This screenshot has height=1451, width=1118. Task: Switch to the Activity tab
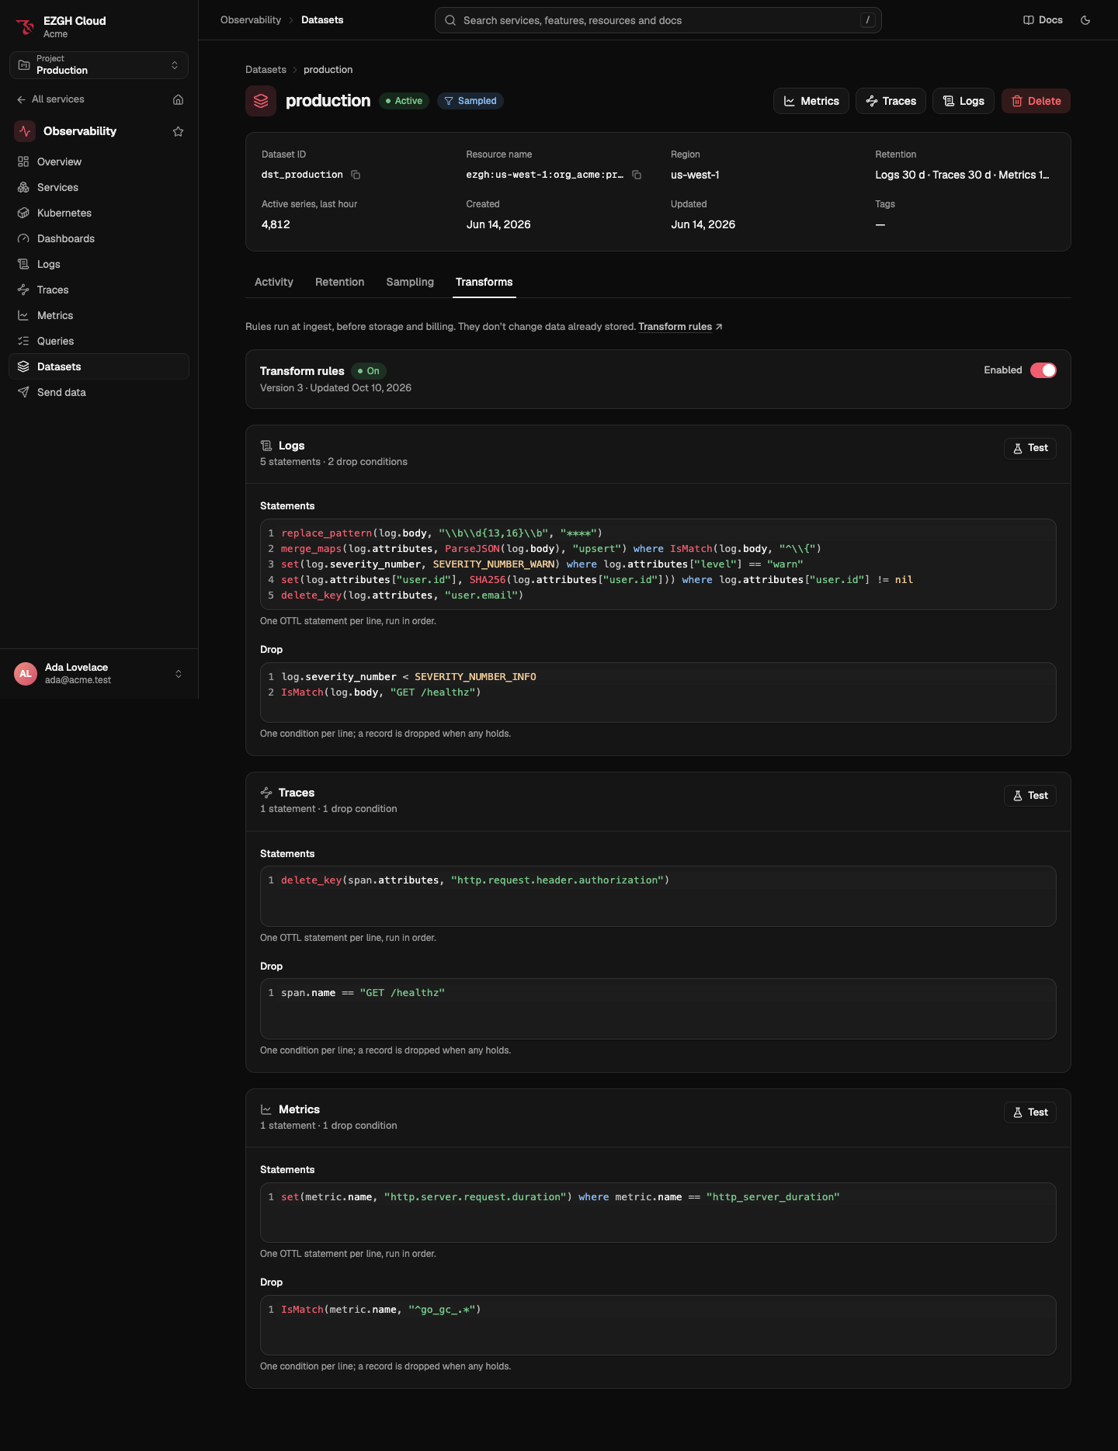tap(274, 282)
